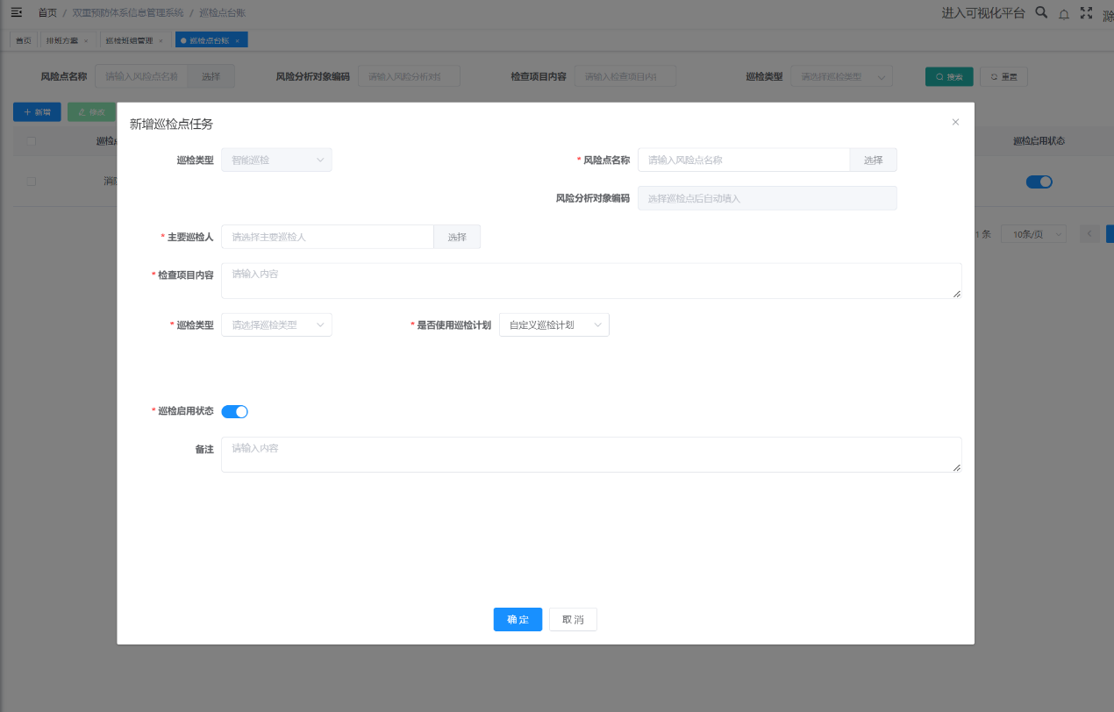This screenshot has width=1114, height=712.
Task: Click the magnifier search icon in header
Action: coord(1041,12)
